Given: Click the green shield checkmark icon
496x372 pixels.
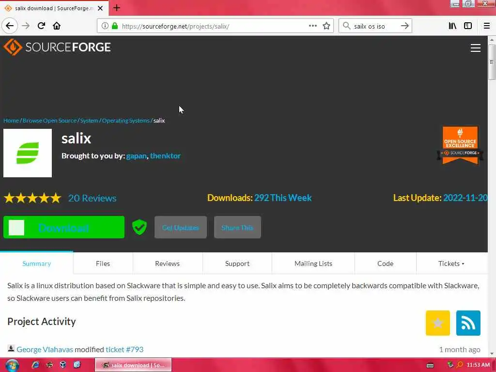Looking at the screenshot, I should click(139, 227).
